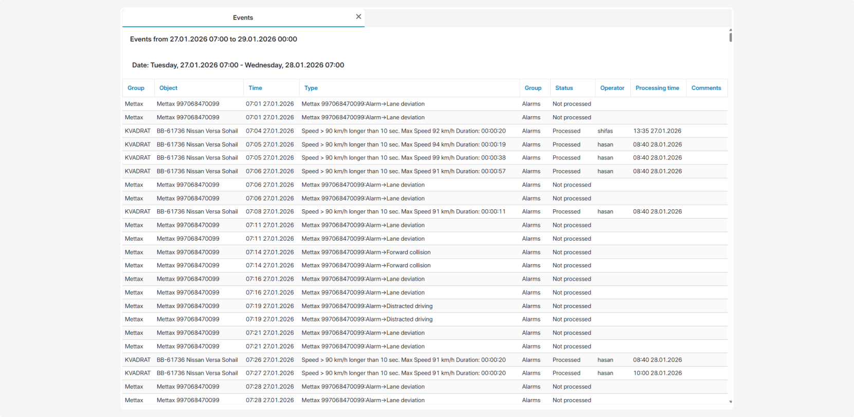The image size is (854, 417).
Task: Sort table by Object column header
Action: click(168, 88)
